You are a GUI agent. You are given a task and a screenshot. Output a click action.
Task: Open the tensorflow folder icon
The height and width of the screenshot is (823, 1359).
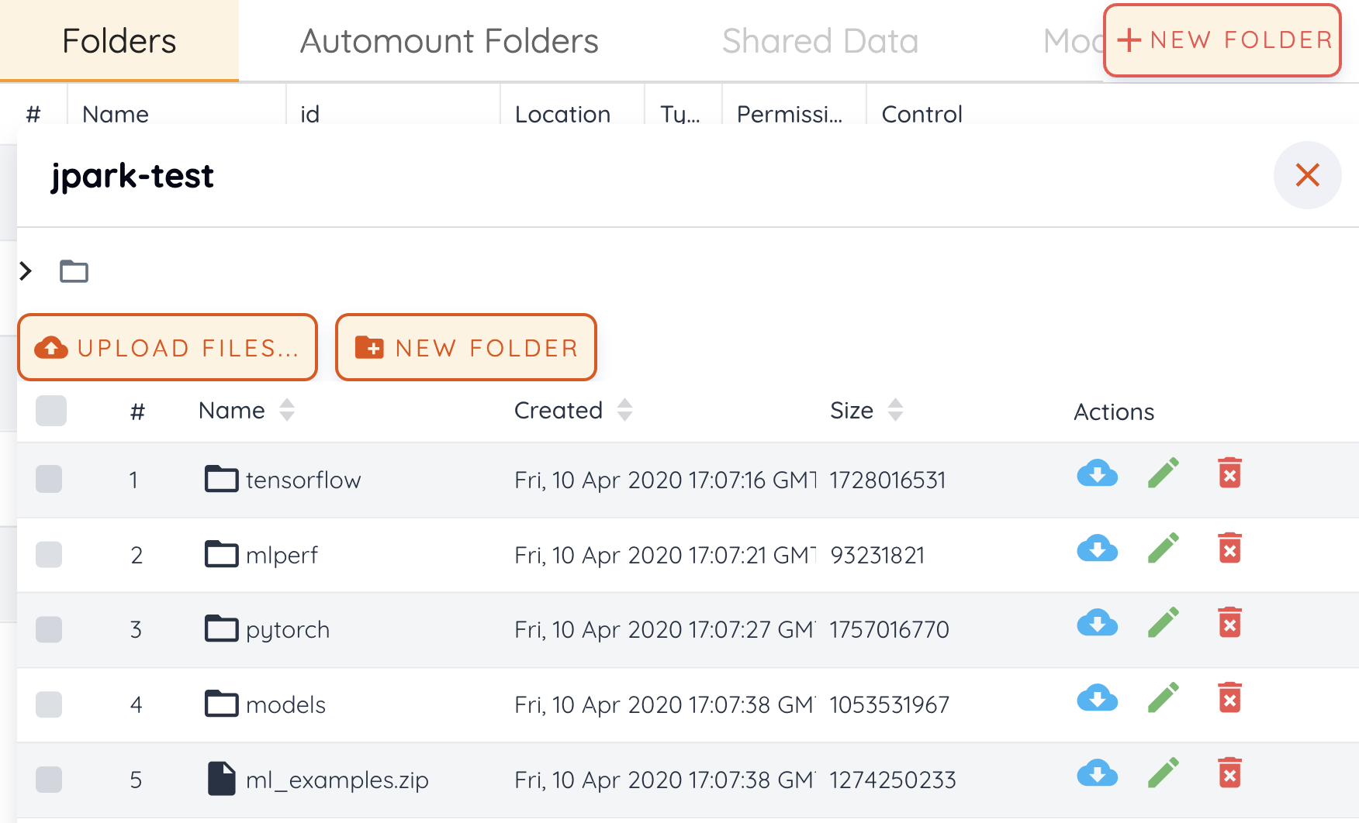pyautogui.click(x=221, y=479)
